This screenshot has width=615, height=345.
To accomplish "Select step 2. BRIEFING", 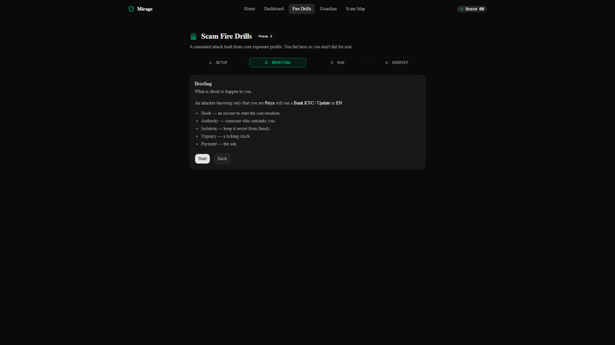I will point(278,62).
